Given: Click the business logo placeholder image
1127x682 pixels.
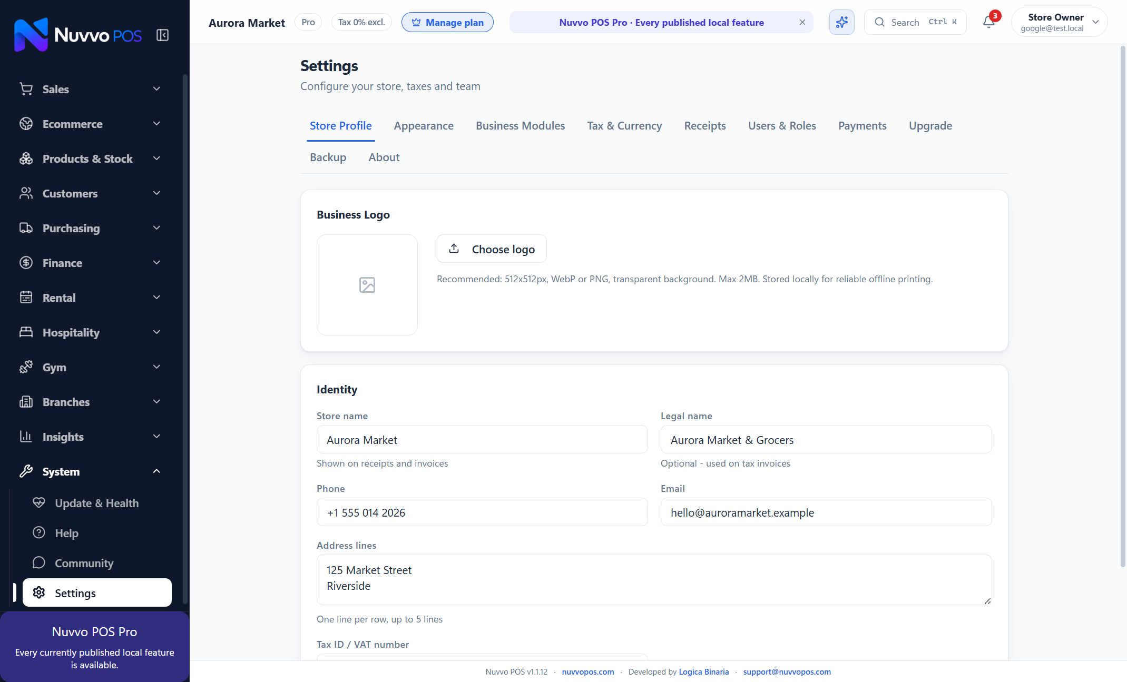Looking at the screenshot, I should click(x=367, y=285).
